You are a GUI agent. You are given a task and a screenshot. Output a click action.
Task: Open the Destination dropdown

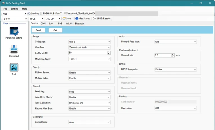click(176, 108)
